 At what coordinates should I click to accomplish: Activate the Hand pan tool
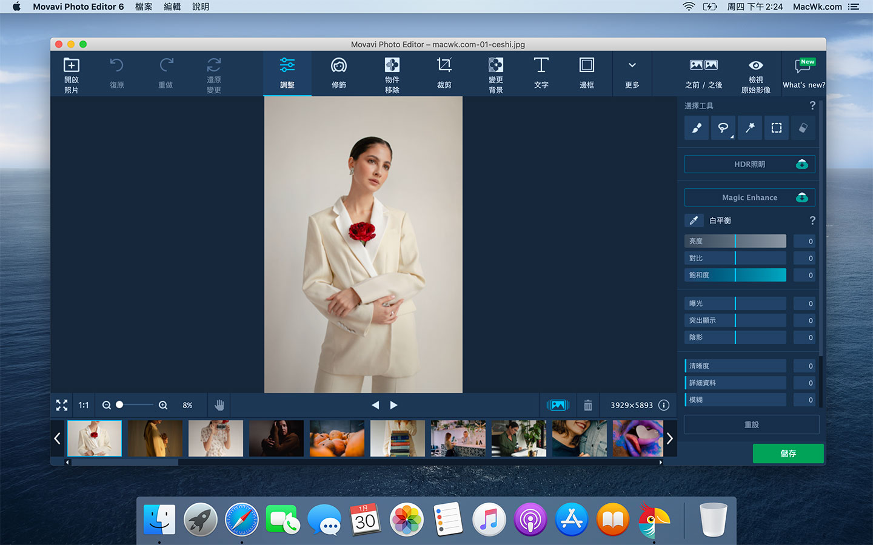pos(219,405)
